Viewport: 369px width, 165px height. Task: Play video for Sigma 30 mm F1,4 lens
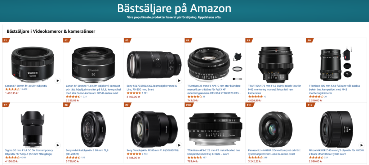58,145
